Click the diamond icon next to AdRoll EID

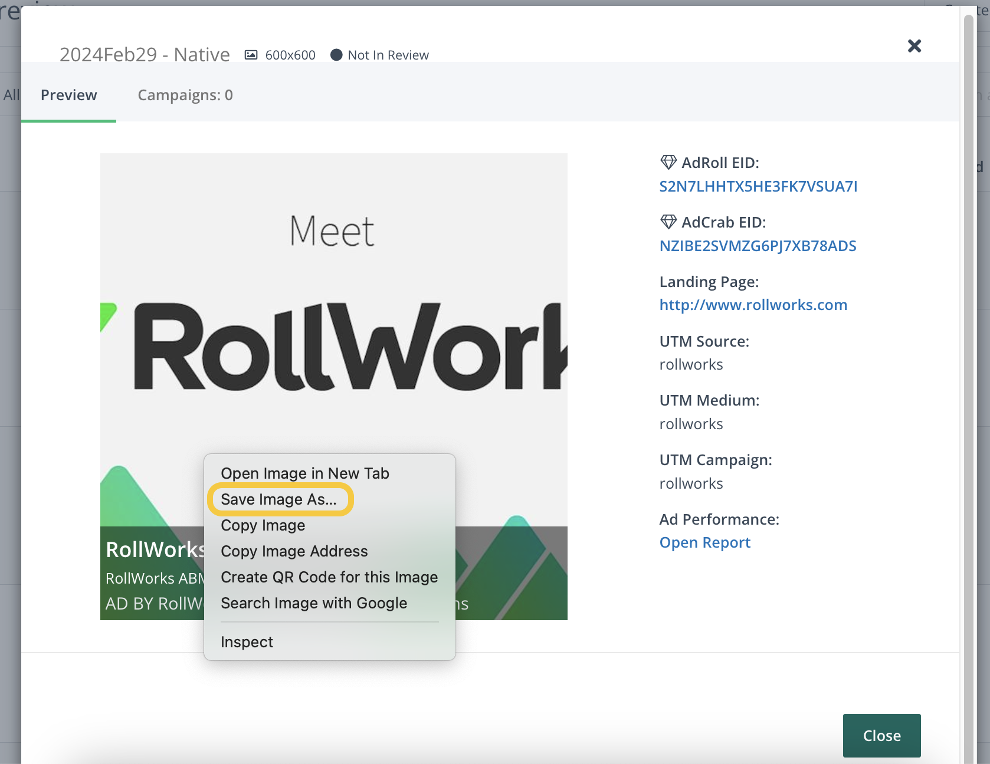pos(668,162)
